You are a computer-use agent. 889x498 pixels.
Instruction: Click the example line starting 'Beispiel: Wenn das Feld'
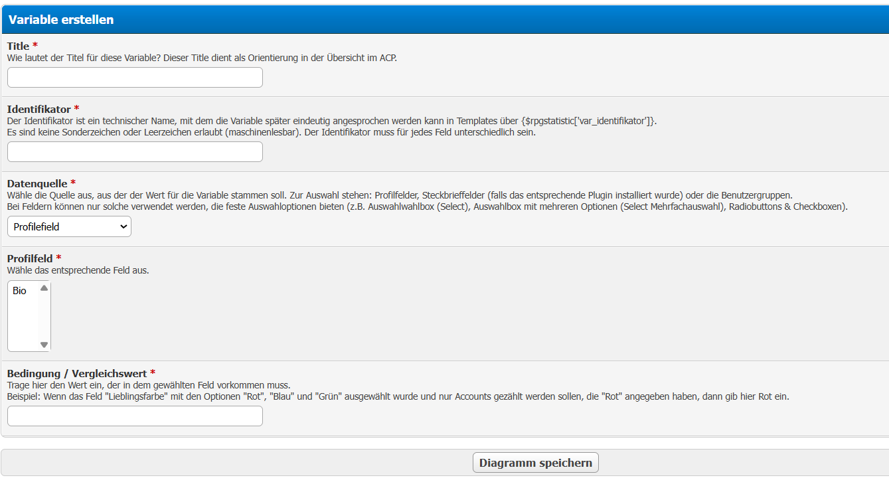[398, 396]
